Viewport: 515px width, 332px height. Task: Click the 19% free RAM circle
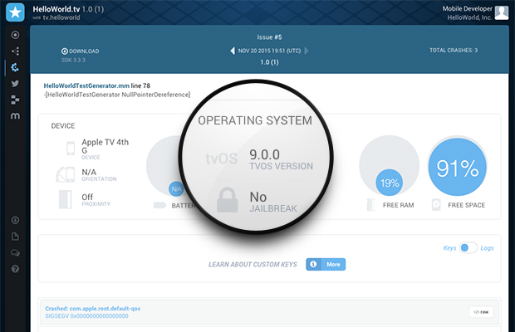pos(390,183)
